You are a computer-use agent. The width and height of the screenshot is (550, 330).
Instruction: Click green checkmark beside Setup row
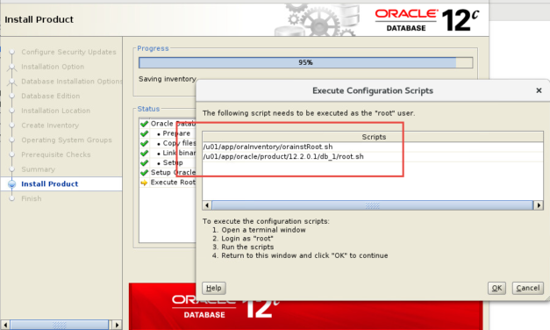click(144, 163)
